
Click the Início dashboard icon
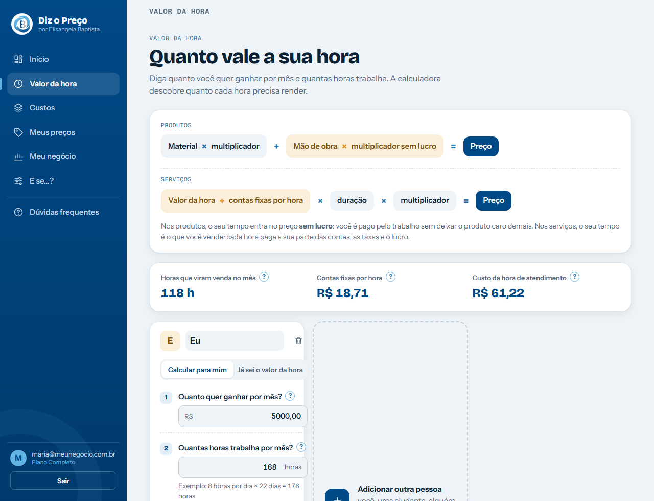coord(18,59)
